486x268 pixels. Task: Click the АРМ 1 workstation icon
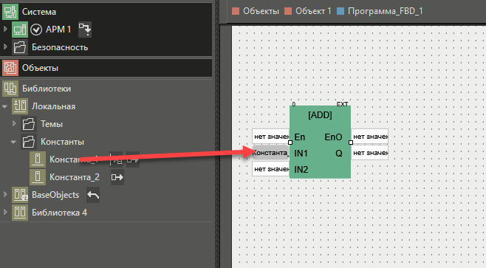point(20,30)
